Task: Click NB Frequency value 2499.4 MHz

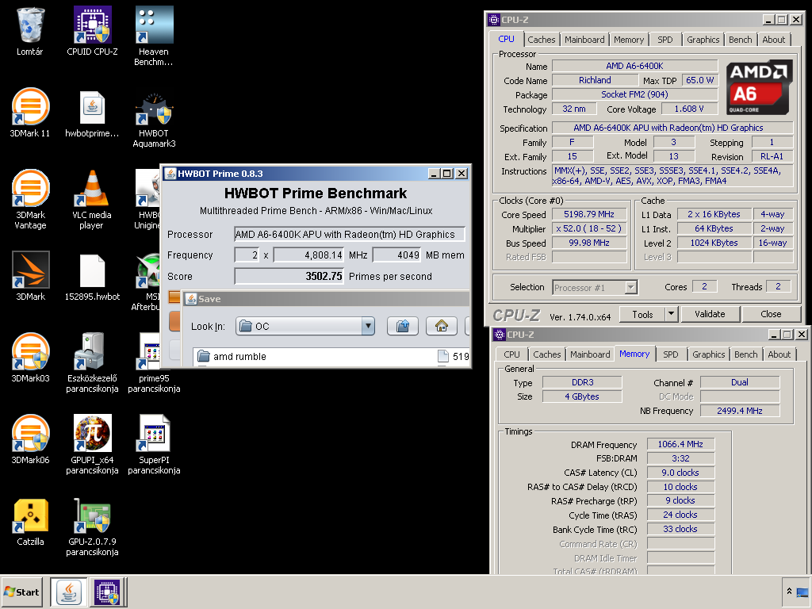Action: [740, 411]
